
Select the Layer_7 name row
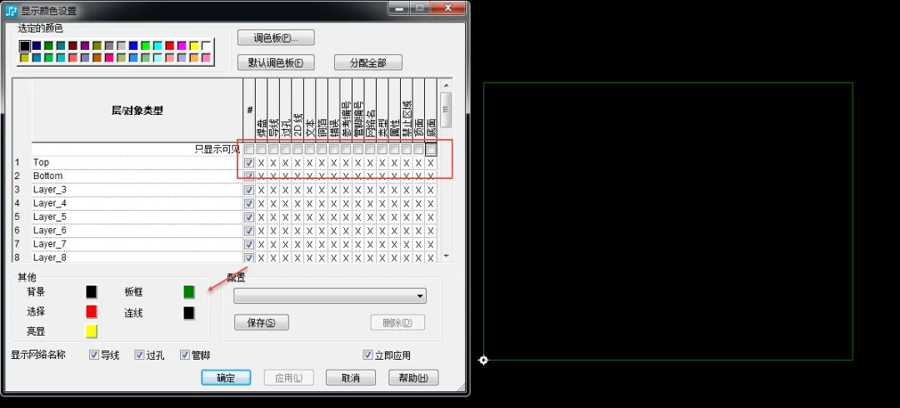click(137, 245)
